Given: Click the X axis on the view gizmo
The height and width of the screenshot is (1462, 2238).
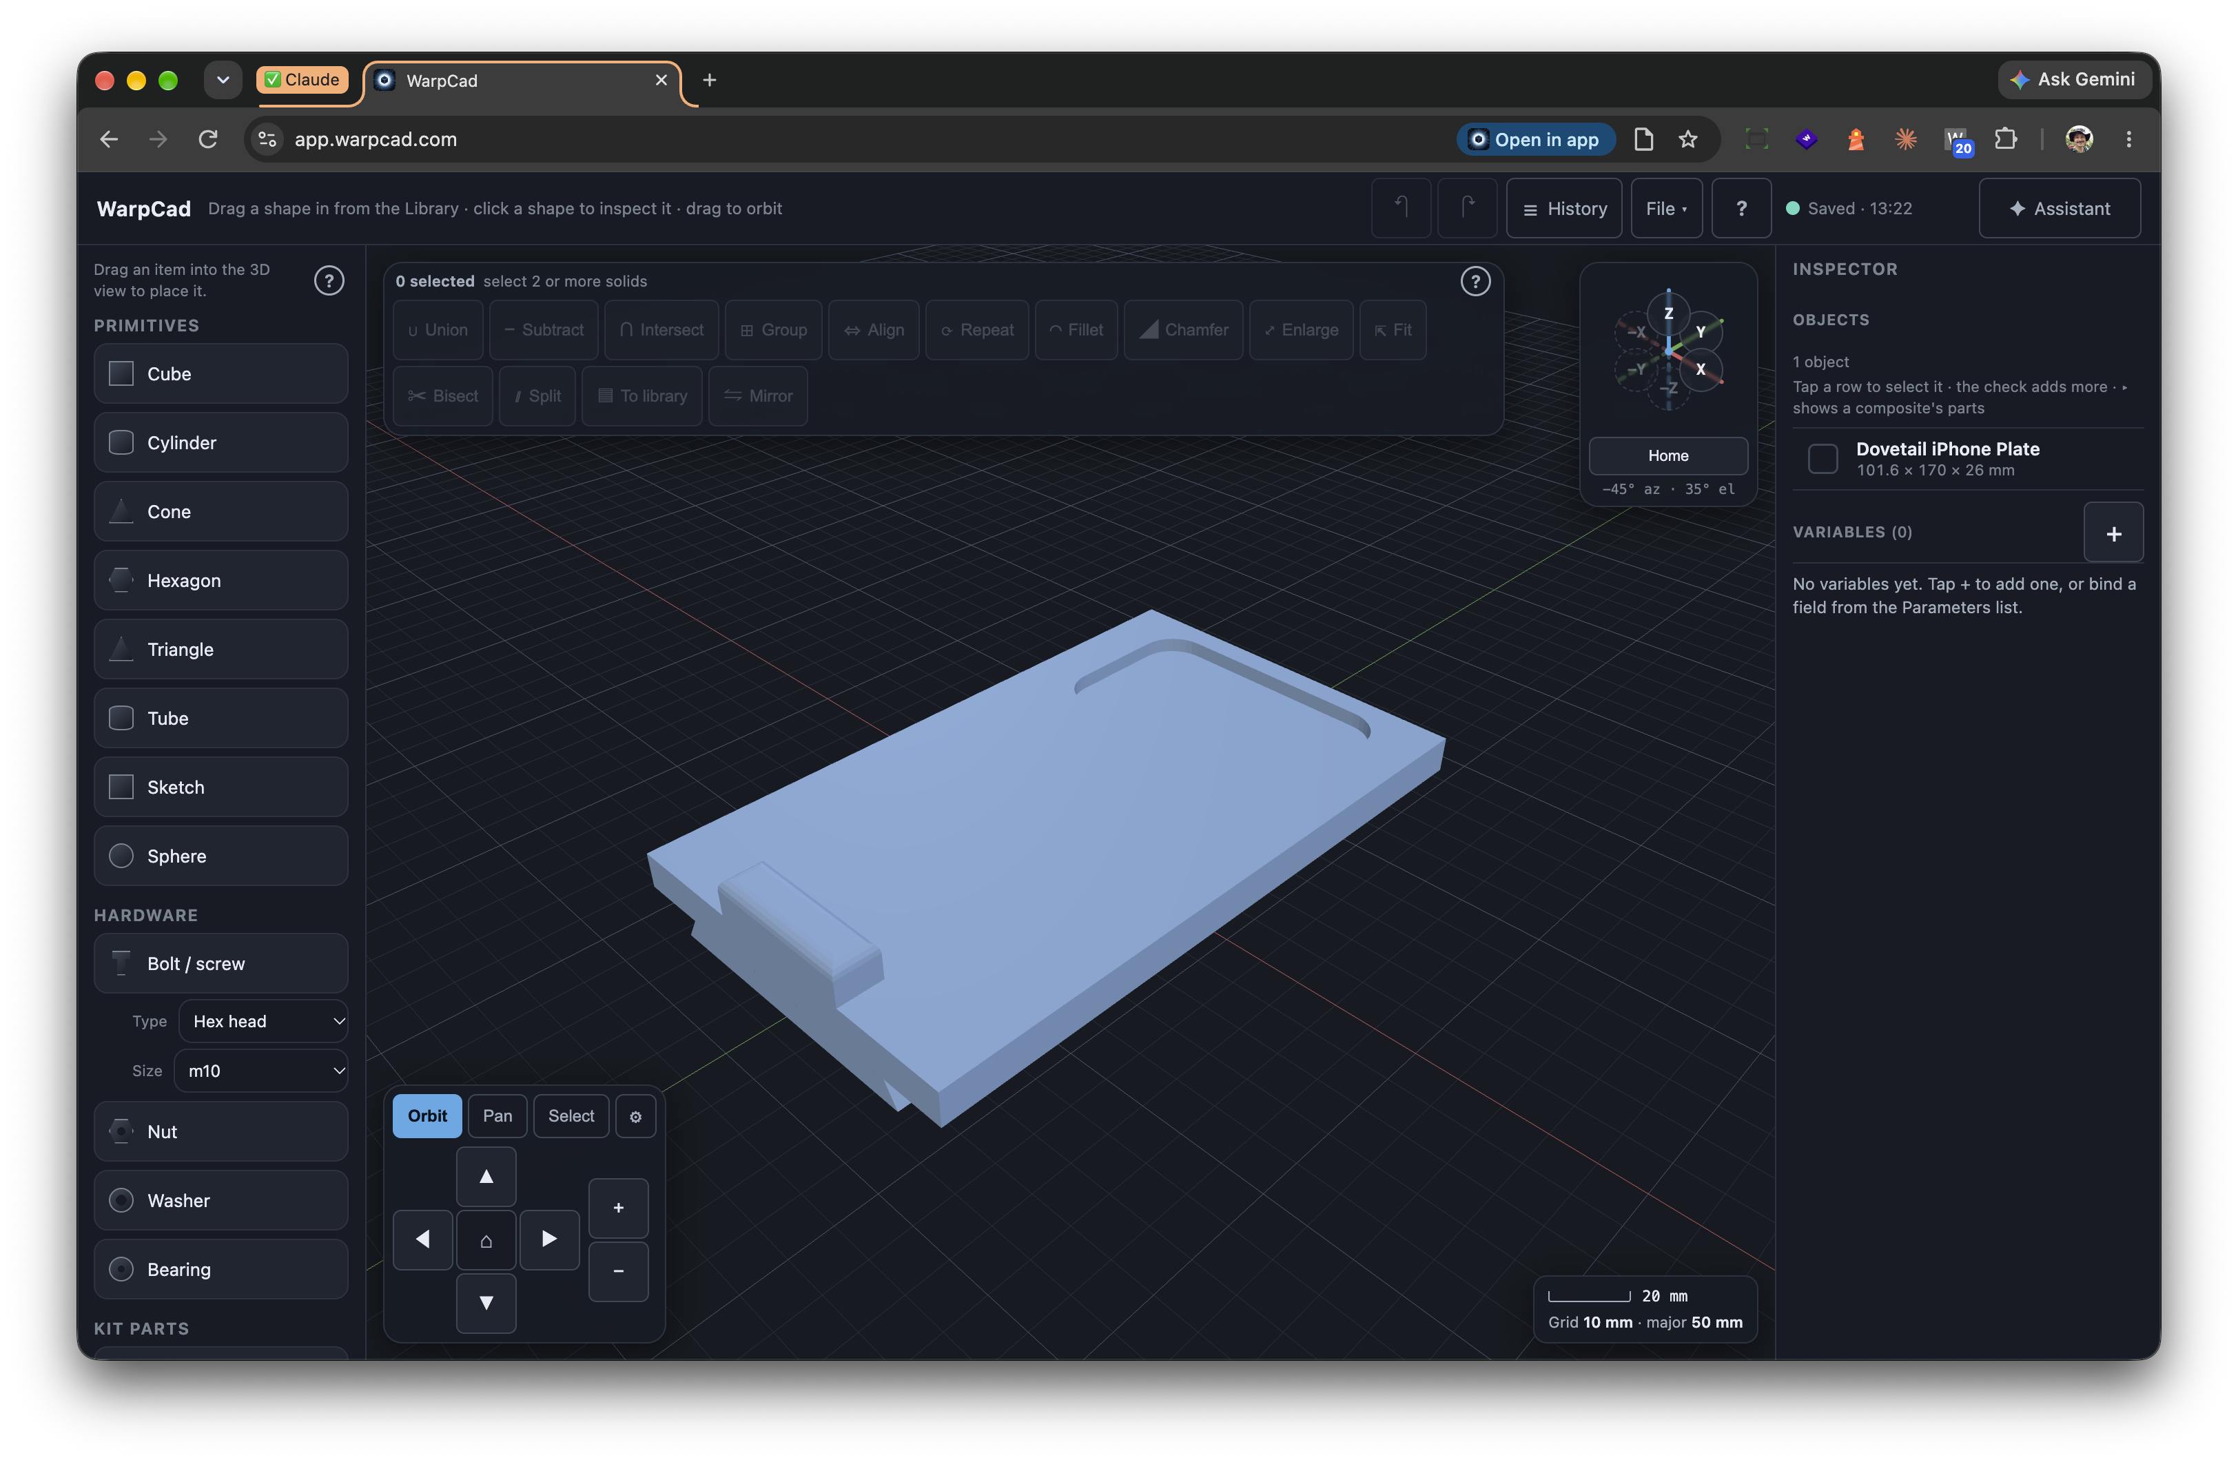Looking at the screenshot, I should [x=1700, y=369].
